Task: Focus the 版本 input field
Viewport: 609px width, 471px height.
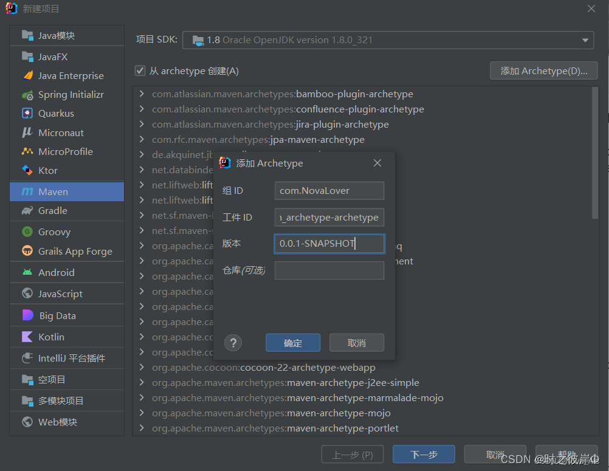Action: click(329, 244)
